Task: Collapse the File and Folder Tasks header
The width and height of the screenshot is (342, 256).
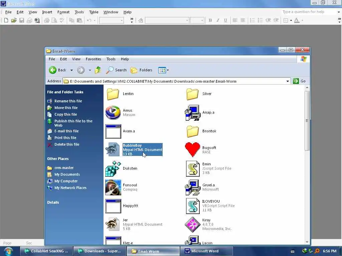Action: tap(65, 92)
